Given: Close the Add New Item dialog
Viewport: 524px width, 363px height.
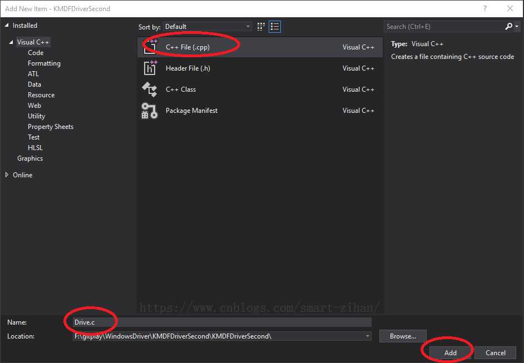Looking at the screenshot, I should 510,9.
